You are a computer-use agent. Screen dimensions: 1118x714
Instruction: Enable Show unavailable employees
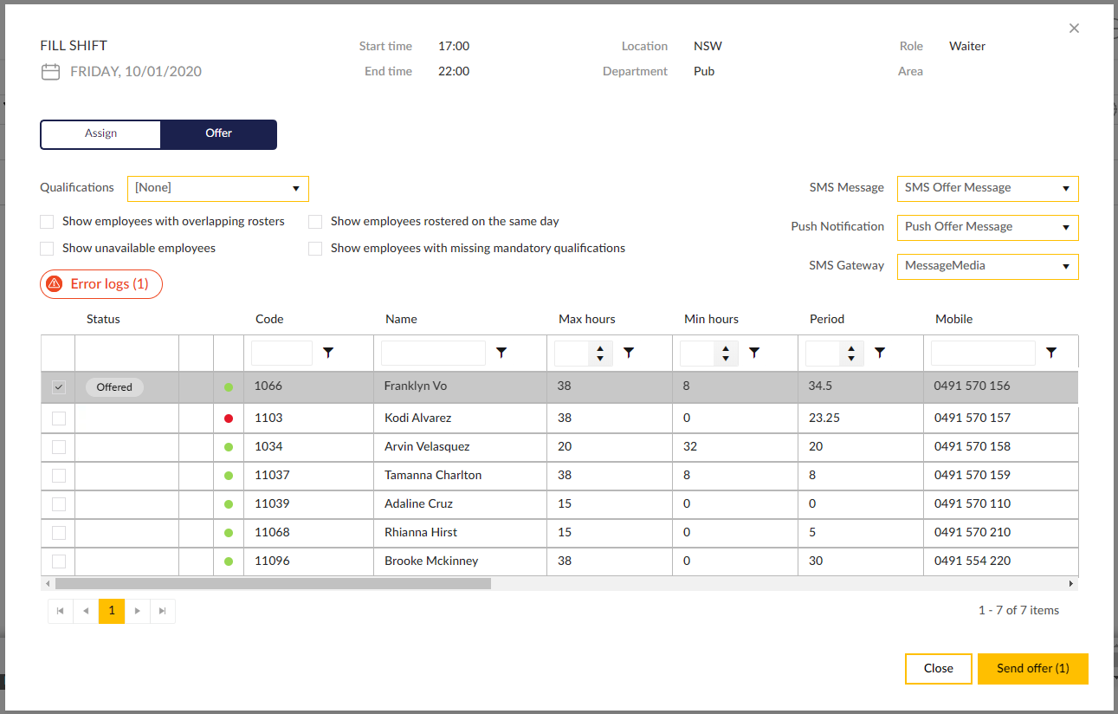pyautogui.click(x=47, y=249)
